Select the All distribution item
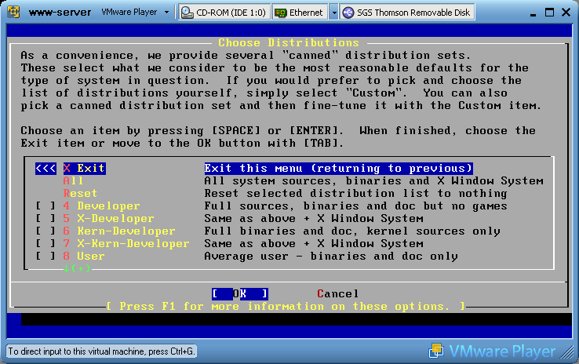579x364 pixels. click(73, 181)
